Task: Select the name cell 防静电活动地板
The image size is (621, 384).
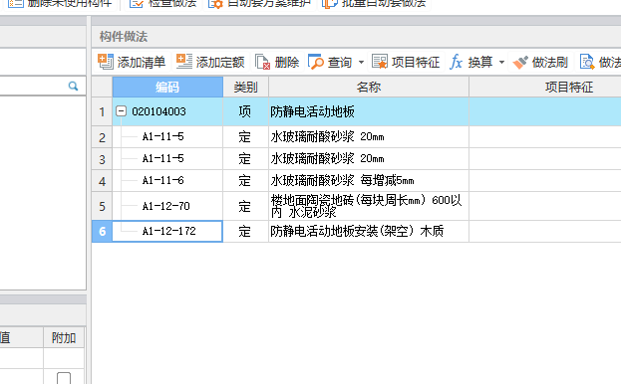Action: click(369, 111)
